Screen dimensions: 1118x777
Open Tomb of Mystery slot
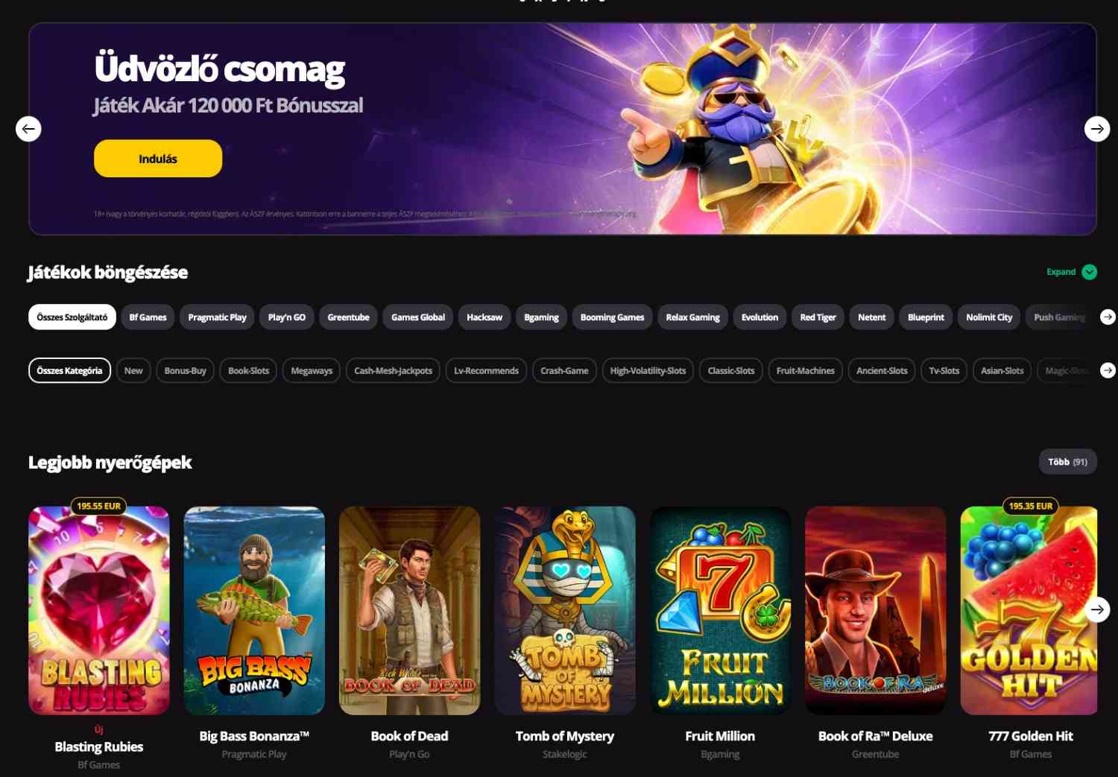(x=565, y=611)
